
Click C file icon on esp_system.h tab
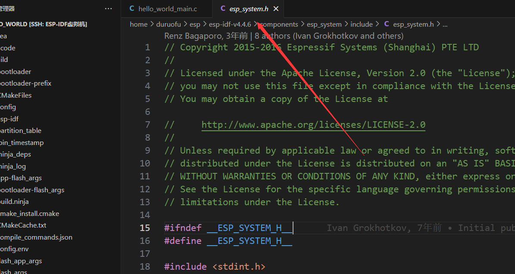pyautogui.click(x=223, y=9)
